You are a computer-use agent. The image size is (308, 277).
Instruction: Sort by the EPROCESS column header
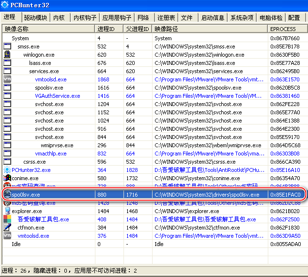[x=287, y=29]
